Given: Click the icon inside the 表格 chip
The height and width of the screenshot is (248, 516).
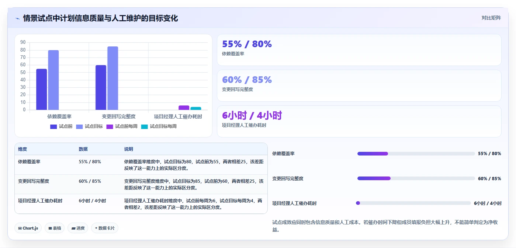Looking at the screenshot, I should (x=50, y=228).
